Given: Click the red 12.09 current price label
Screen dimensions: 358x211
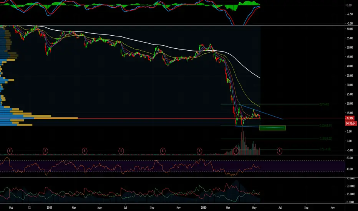Looking at the screenshot, I should pyautogui.click(x=350, y=118).
